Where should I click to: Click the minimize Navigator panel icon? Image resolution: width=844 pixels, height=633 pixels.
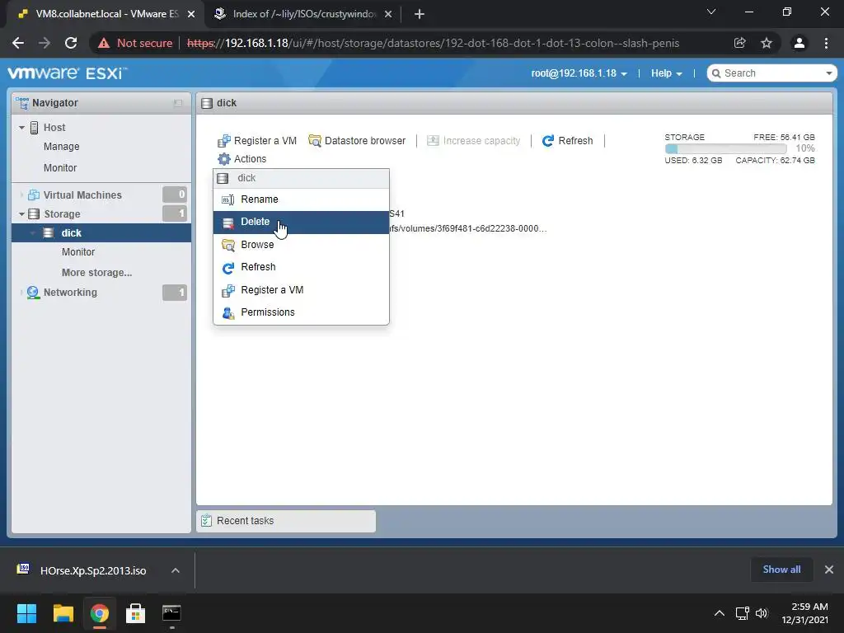(x=178, y=103)
